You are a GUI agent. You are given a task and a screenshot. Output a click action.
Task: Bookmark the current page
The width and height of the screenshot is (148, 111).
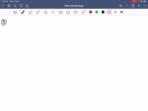coord(21,6)
